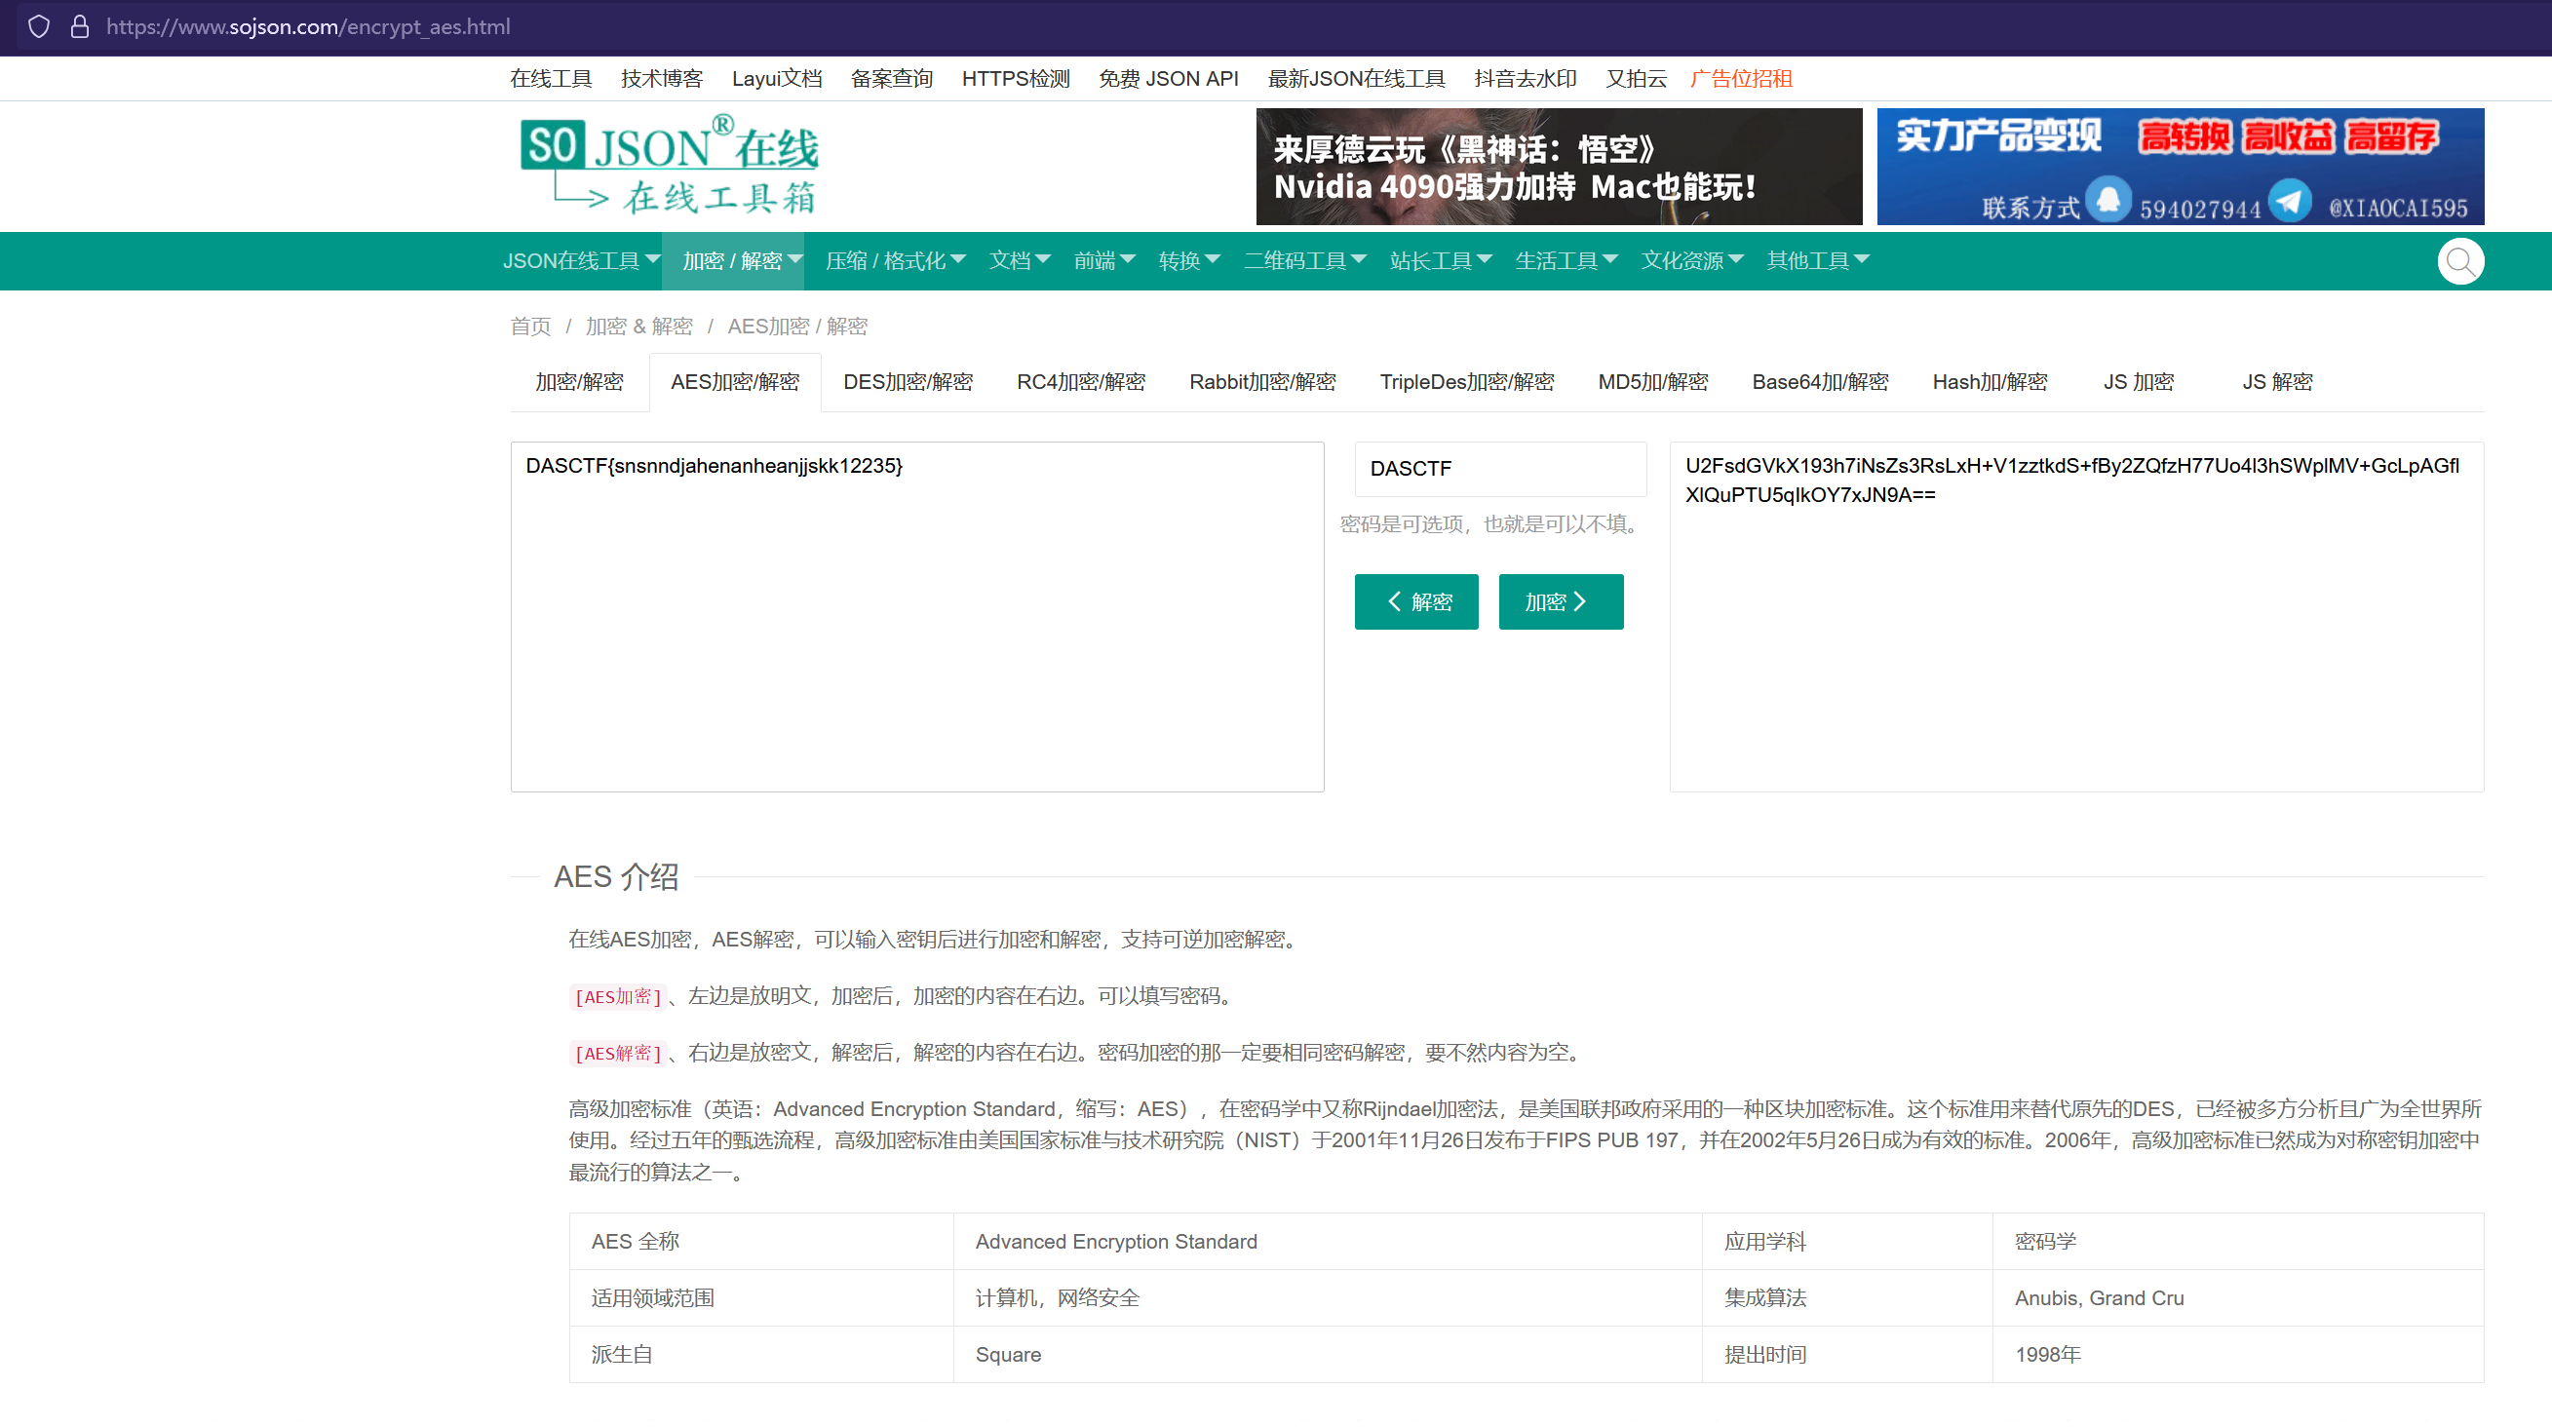
Task: Click the Anubis, Grand Cru table cell
Action: click(2238, 1298)
